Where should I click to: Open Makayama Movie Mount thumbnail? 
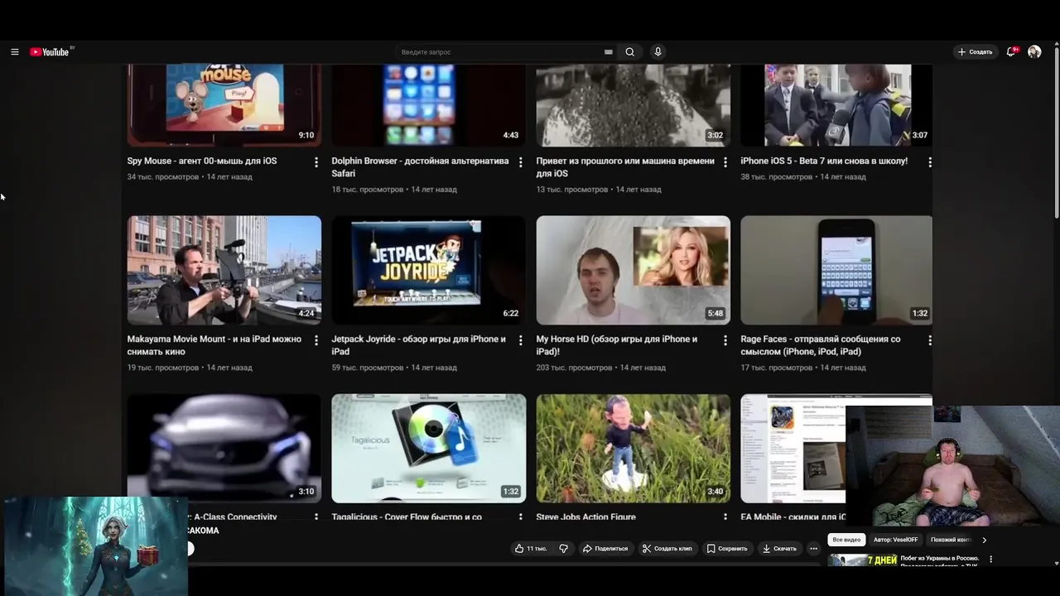pos(224,270)
